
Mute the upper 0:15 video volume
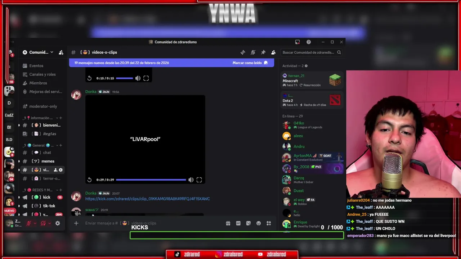[x=138, y=78]
